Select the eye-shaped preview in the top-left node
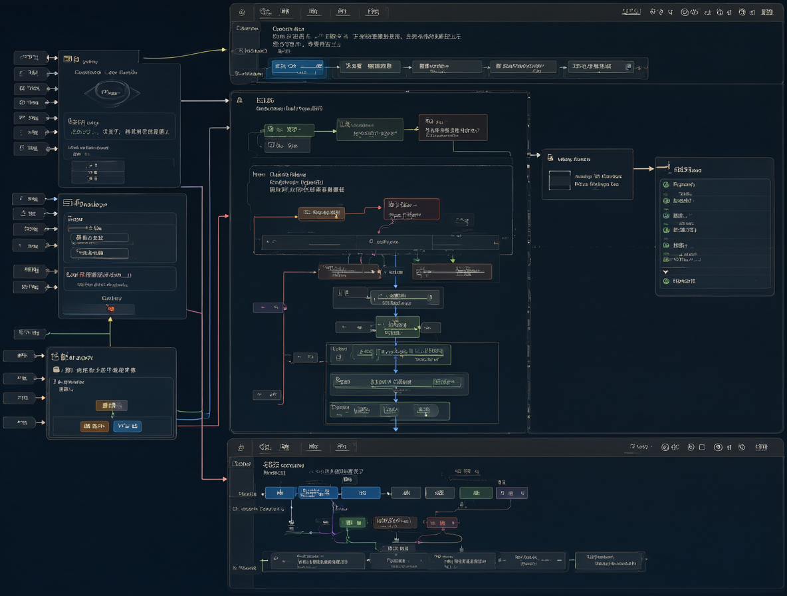Image resolution: width=787 pixels, height=596 pixels. pyautogui.click(x=112, y=92)
